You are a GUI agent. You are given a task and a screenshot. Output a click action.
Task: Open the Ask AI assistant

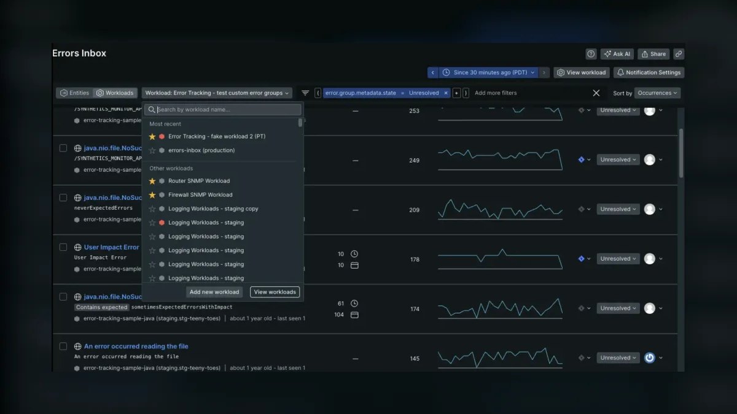[617, 54]
